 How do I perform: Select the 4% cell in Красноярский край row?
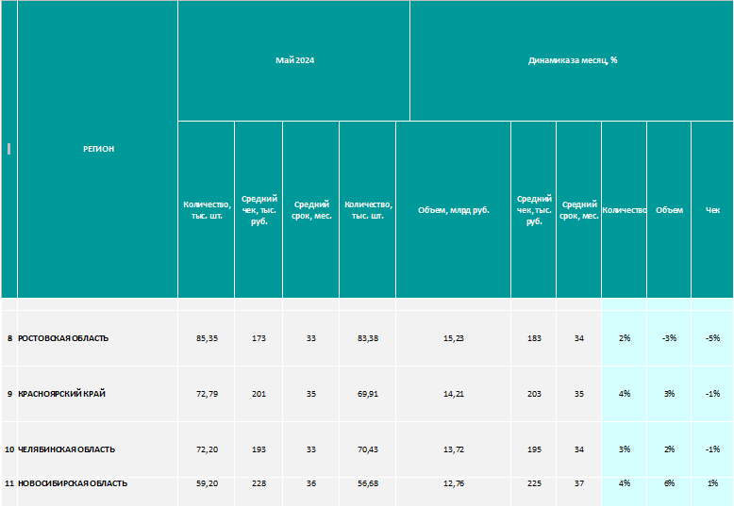624,394
